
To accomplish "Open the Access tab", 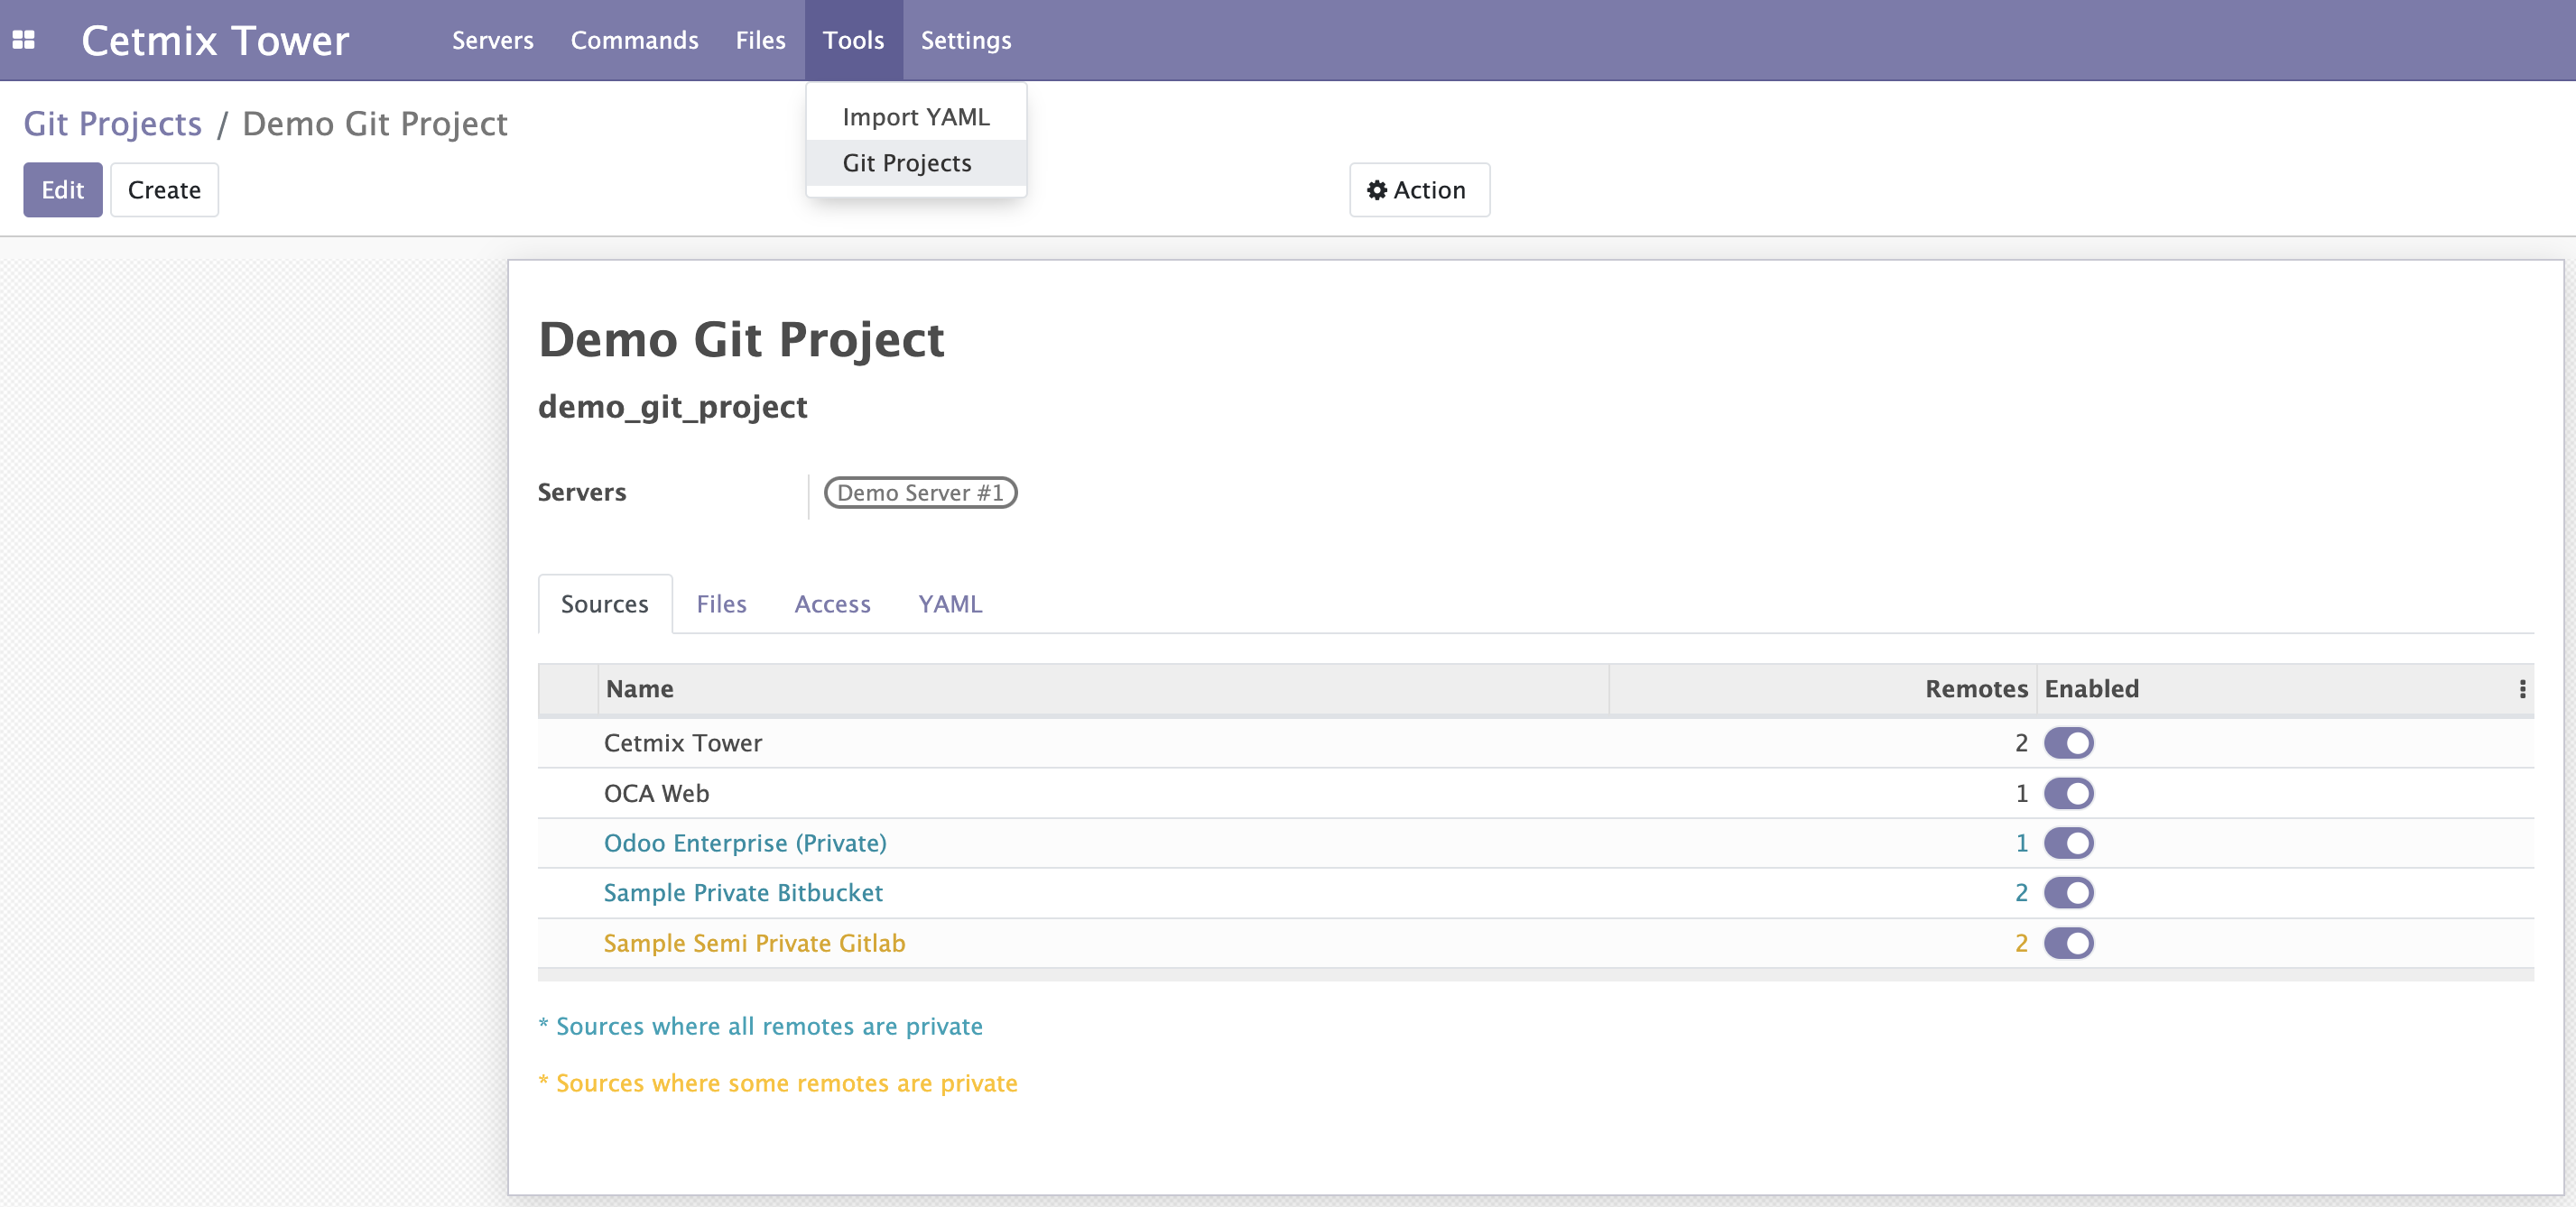I will tap(832, 603).
